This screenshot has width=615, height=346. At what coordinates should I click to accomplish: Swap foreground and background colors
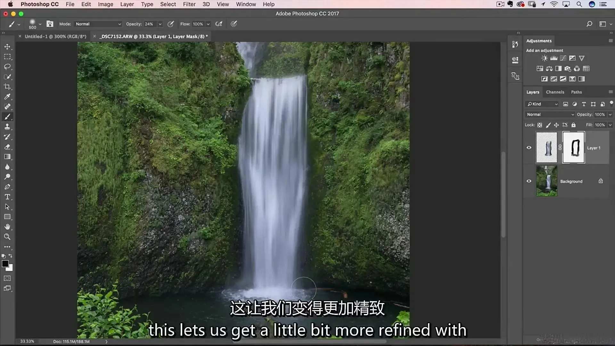coord(11,256)
